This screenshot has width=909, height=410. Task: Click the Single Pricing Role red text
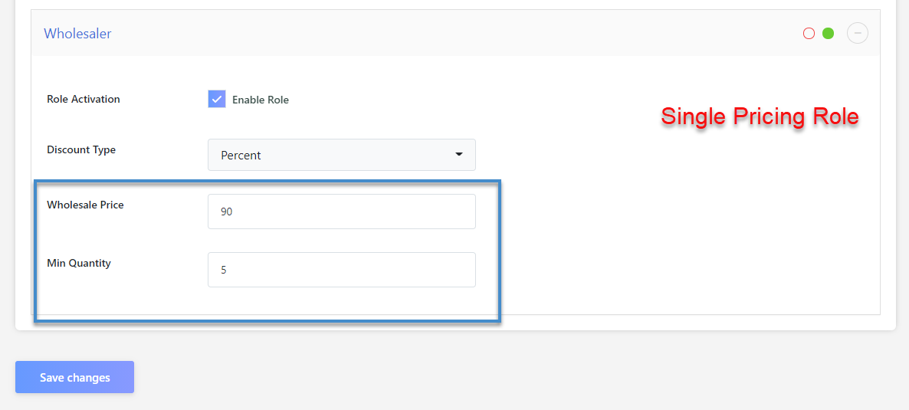760,116
